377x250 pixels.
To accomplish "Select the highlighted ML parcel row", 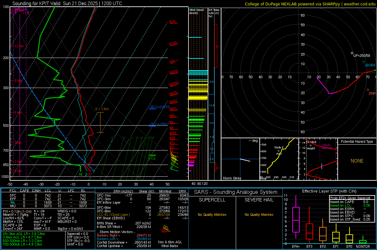I will 48,202.
